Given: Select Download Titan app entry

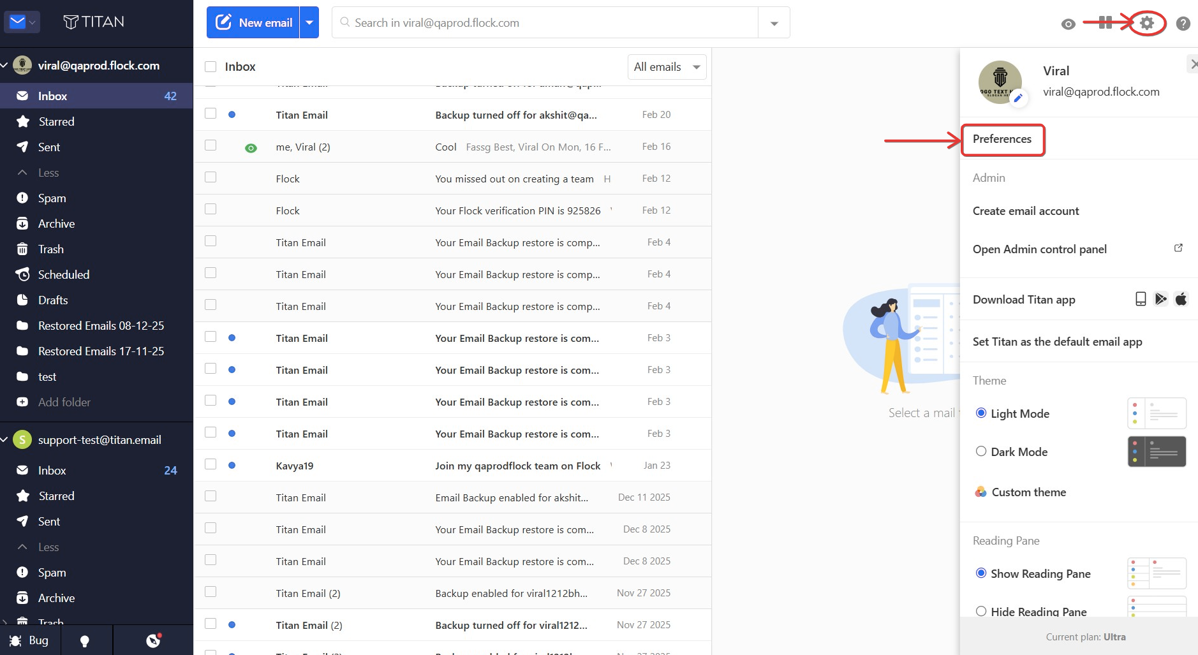Looking at the screenshot, I should (x=1024, y=300).
